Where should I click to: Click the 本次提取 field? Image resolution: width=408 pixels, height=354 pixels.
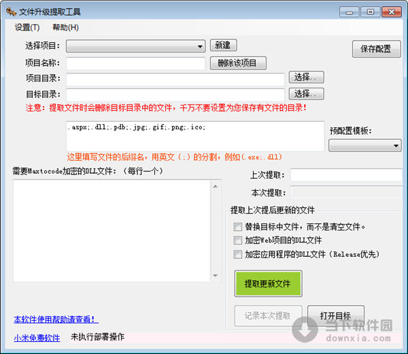346,192
